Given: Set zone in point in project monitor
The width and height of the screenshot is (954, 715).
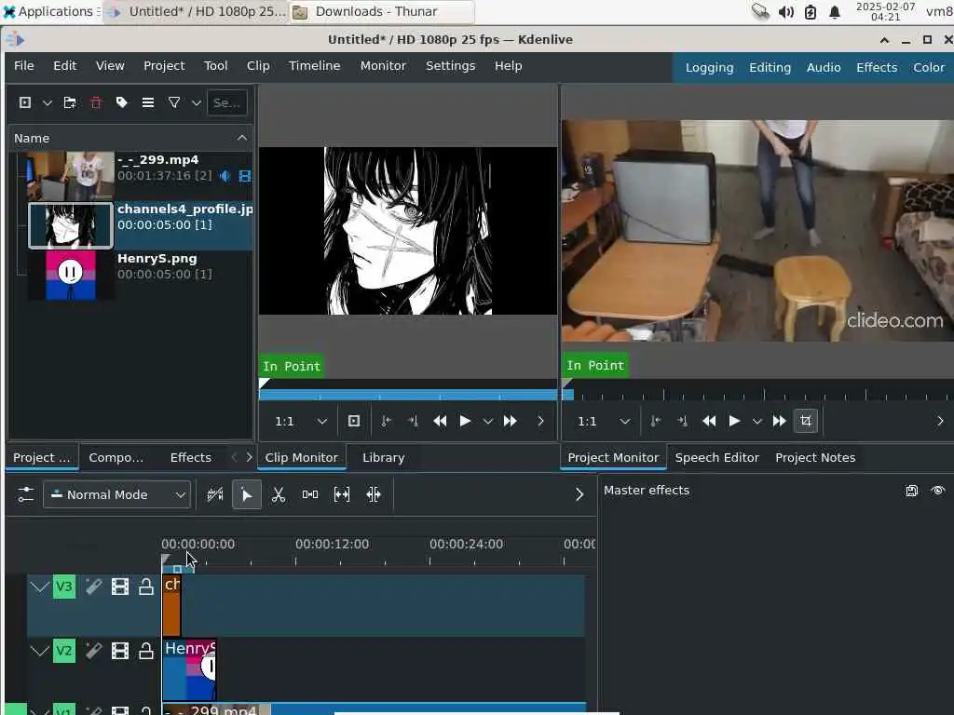Looking at the screenshot, I should coord(655,421).
